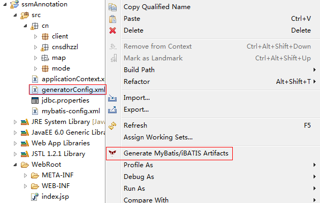Expand the map package
The width and height of the screenshot is (320, 203).
click(35, 58)
